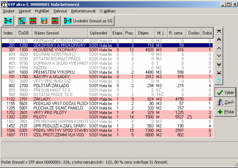The height and width of the screenshot is (168, 238).
Task: Select row DOPRAVA A SKLÁD VYB HMOT
Action: (x=107, y=63)
